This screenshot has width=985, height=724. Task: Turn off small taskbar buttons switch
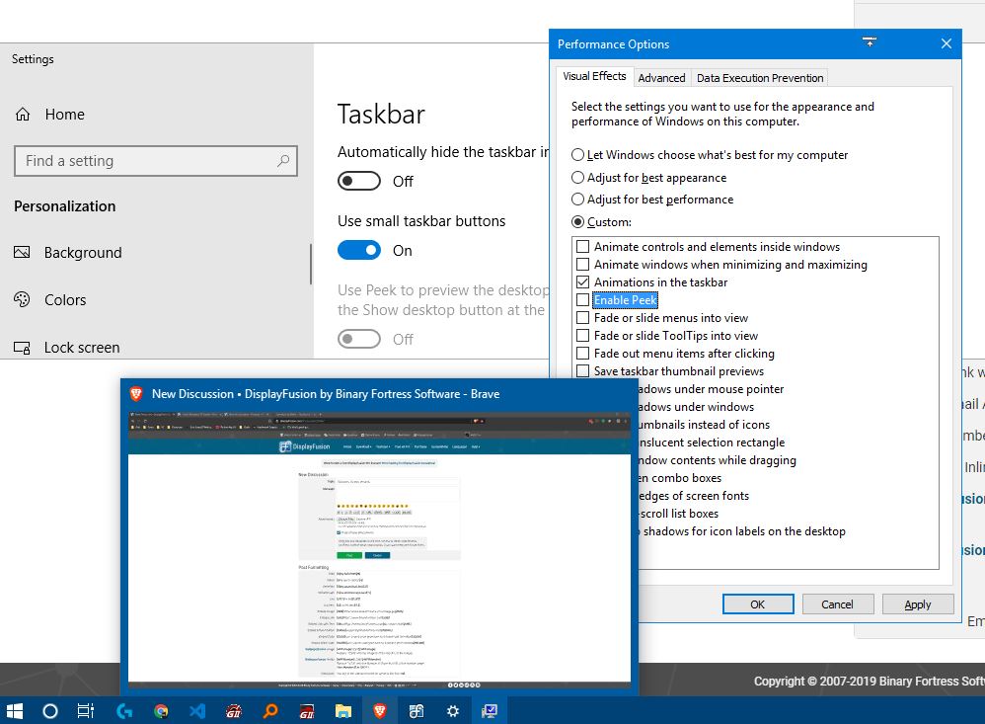pyautogui.click(x=359, y=250)
